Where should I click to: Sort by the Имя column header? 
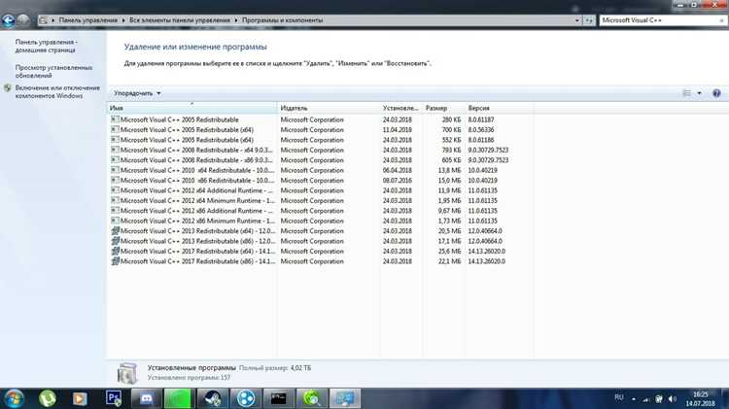pos(192,108)
